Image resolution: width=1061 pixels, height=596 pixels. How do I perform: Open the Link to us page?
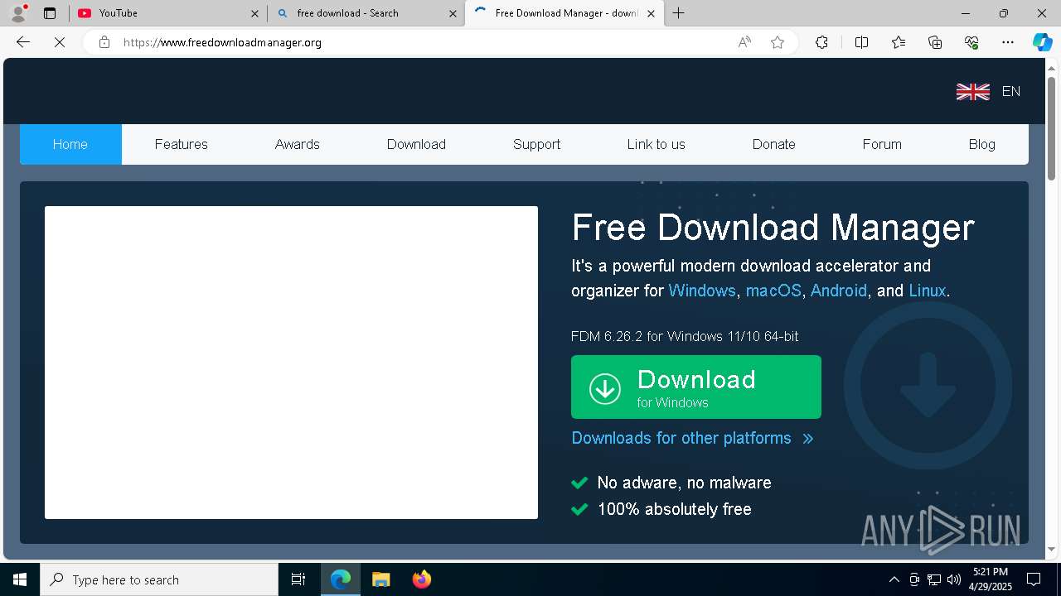point(656,144)
